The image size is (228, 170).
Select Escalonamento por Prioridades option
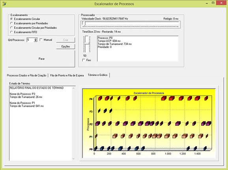tap(11, 23)
